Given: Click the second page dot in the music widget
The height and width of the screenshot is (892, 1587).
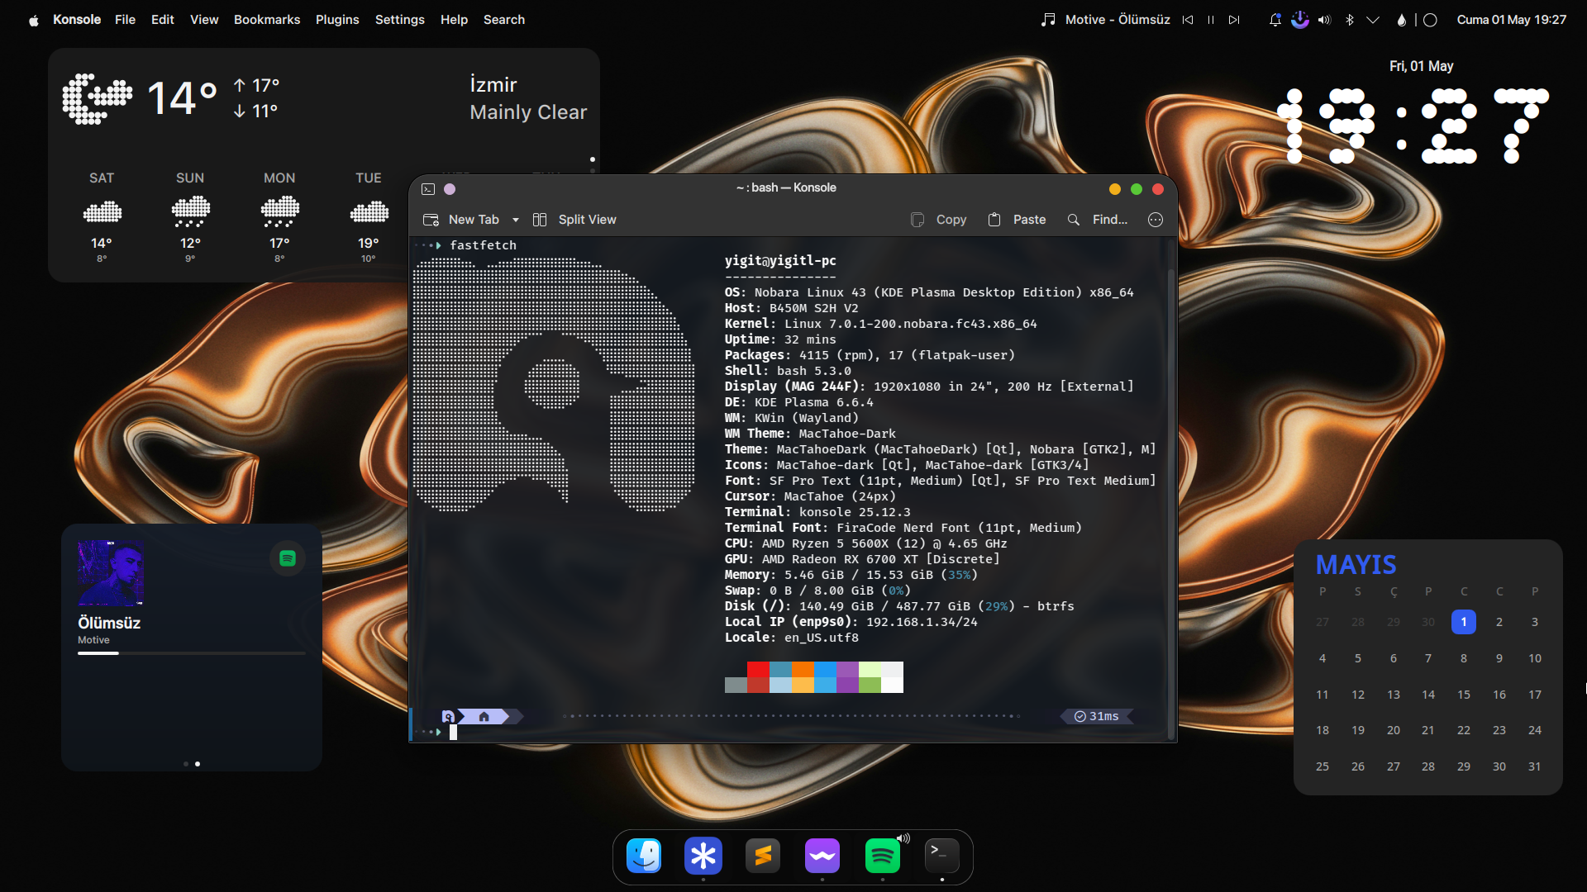Looking at the screenshot, I should point(198,764).
